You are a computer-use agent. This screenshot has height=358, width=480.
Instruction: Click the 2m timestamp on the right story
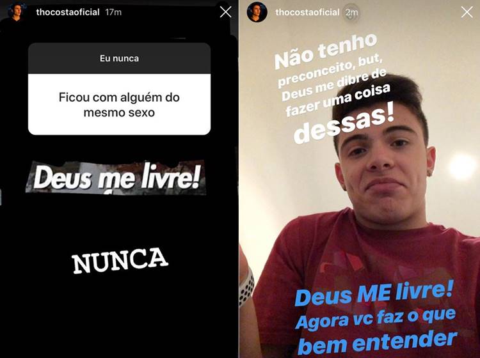coord(352,12)
